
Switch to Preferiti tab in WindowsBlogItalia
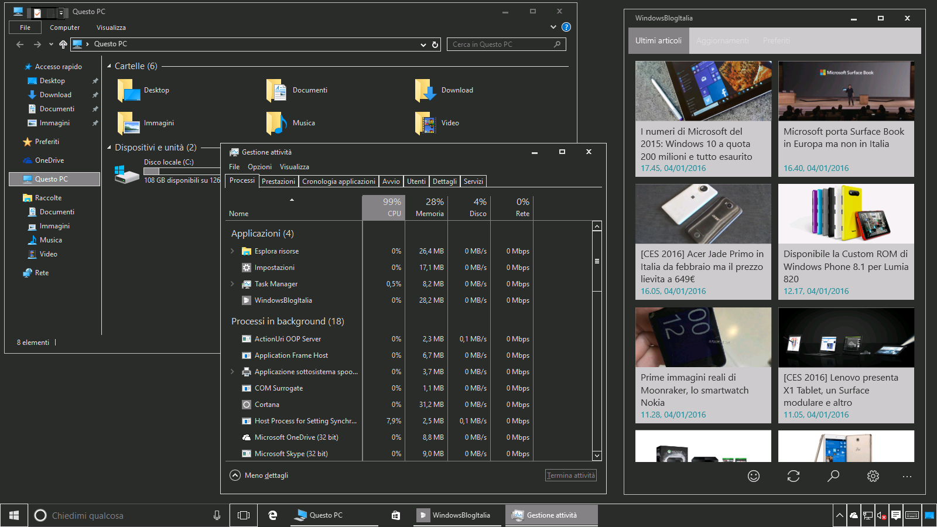click(x=777, y=41)
